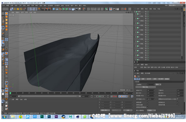Click viewport toggle-view icon at far right
Screen dimensions: 186x122
tap(132, 12)
